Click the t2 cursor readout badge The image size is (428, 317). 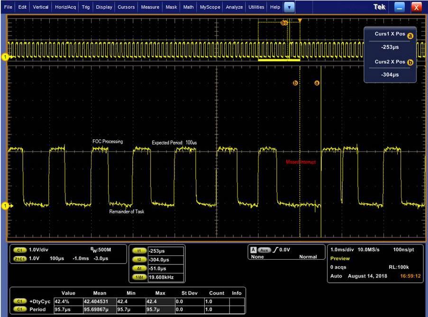click(x=139, y=260)
